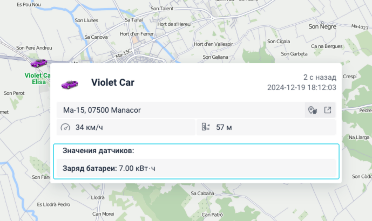Viewport: 372px width, 221px height.
Task: Click the copy location icon in address row
Action: pos(312,110)
